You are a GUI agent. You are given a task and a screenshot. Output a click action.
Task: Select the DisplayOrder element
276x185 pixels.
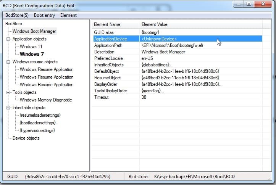tap(106, 84)
